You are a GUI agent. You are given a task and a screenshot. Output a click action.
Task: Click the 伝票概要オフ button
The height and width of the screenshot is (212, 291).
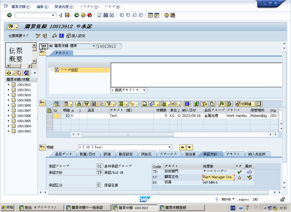coord(19,36)
